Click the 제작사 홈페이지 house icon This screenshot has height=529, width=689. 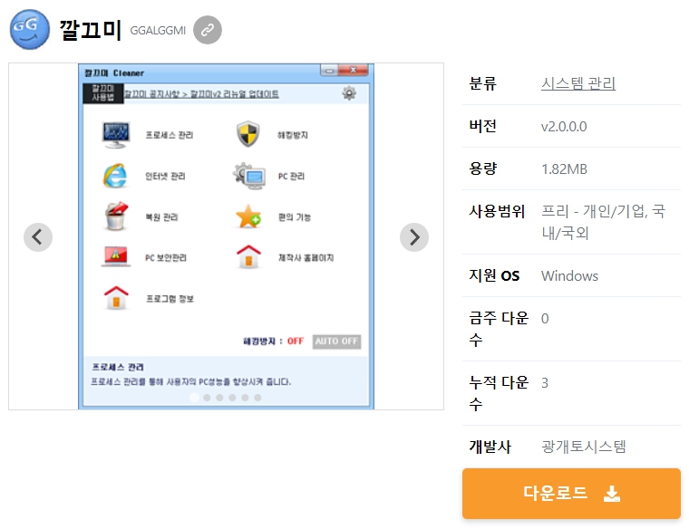pyautogui.click(x=248, y=257)
